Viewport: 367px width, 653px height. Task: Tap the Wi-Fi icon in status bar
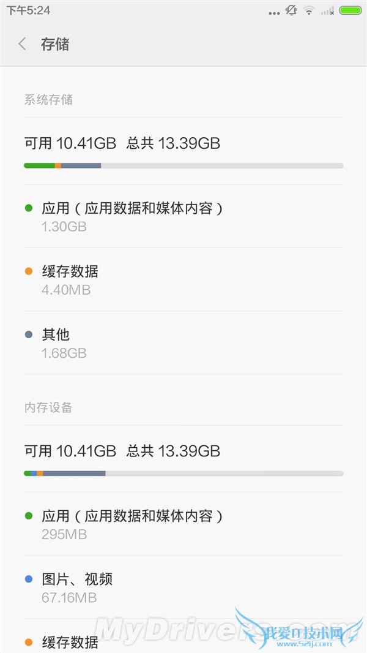pos(309,10)
